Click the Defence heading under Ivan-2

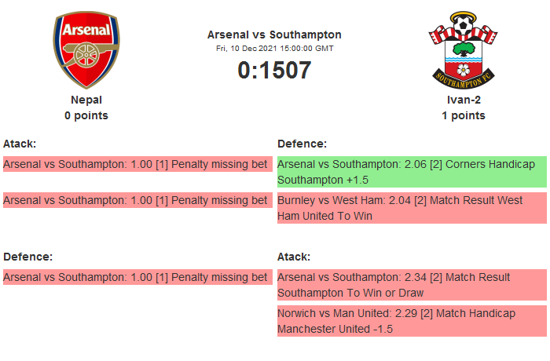point(302,144)
